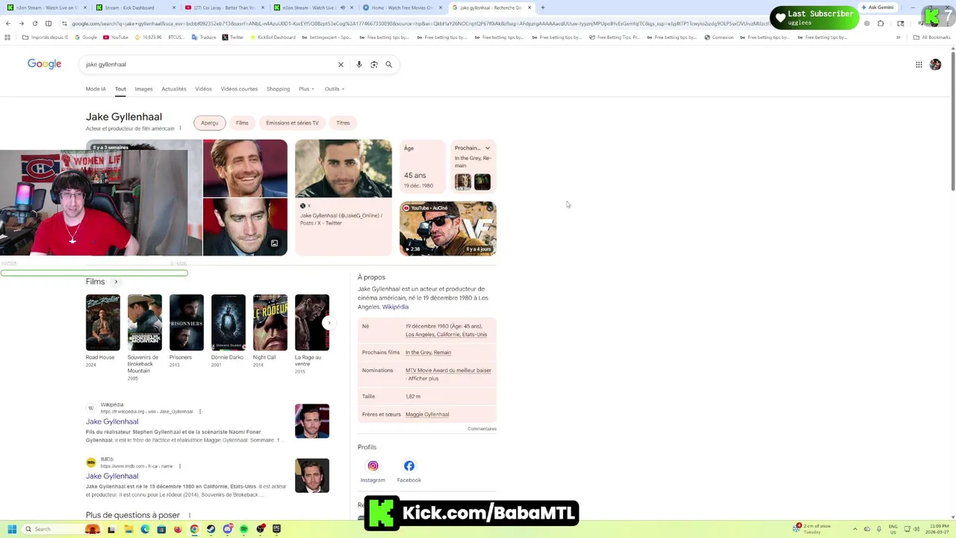This screenshot has height=538, width=956.
Task: Open Epic Games from the taskbar
Action: tap(276, 529)
